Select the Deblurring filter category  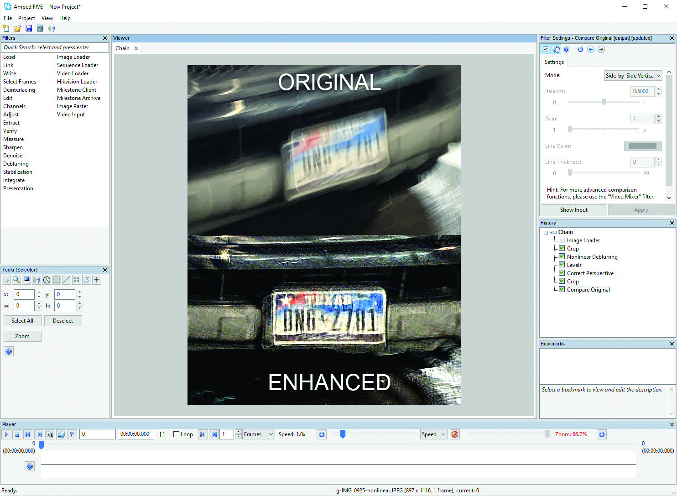click(x=16, y=164)
